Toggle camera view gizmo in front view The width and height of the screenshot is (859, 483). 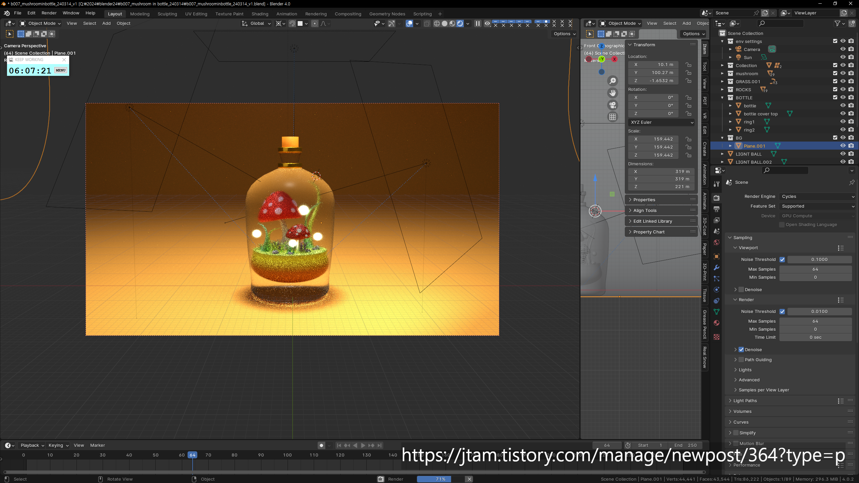pos(613,105)
